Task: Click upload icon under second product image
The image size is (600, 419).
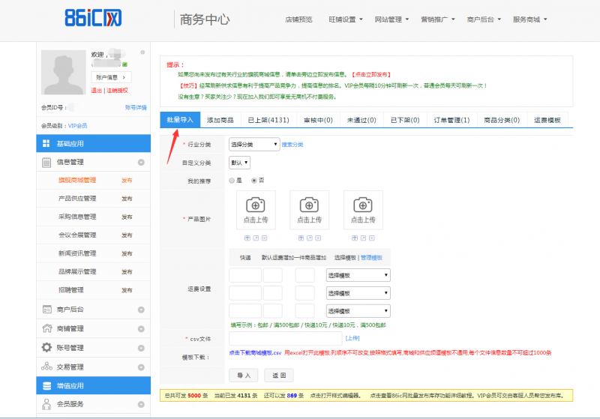Action: click(301, 238)
